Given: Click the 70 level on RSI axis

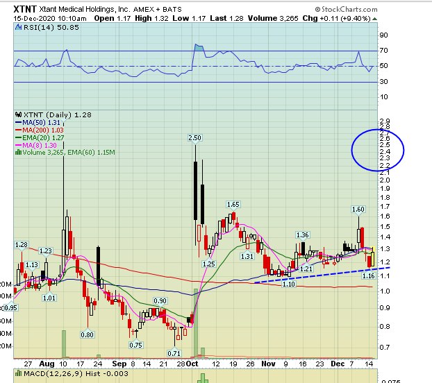Looking at the screenshot, I should 384,51.
